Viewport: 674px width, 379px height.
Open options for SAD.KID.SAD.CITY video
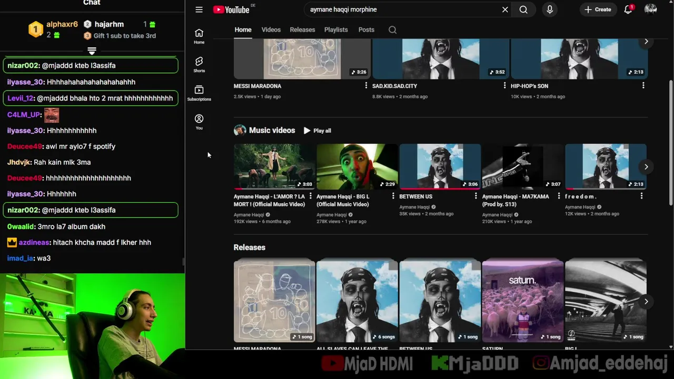coord(504,85)
